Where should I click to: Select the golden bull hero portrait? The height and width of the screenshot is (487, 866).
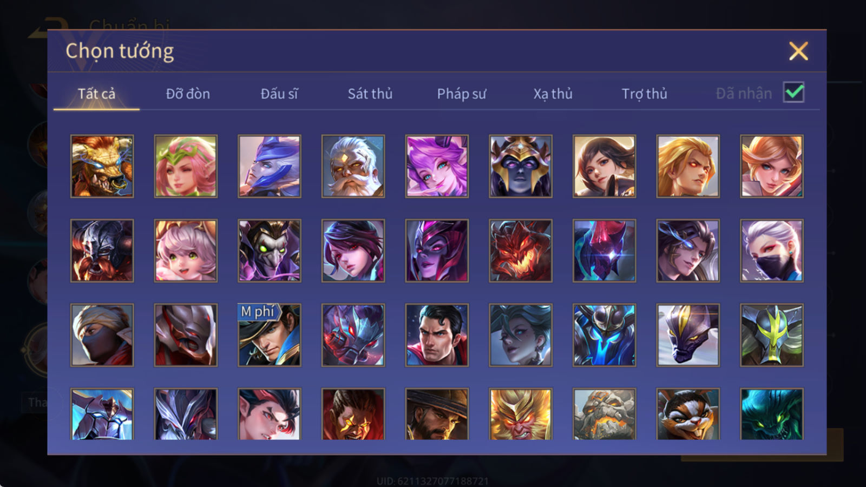point(102,166)
